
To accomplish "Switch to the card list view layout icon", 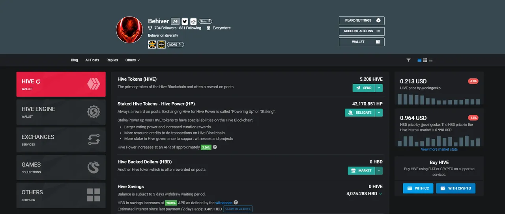I will [x=419, y=60].
